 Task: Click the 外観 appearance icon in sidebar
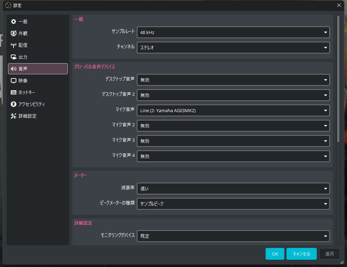click(14, 33)
